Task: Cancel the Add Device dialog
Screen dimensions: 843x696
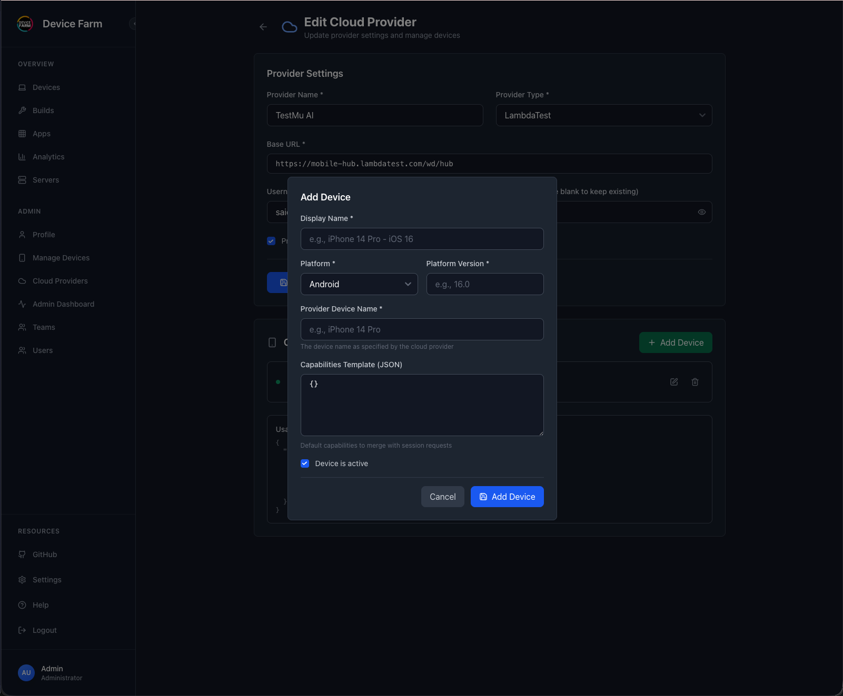Action: pyautogui.click(x=443, y=497)
